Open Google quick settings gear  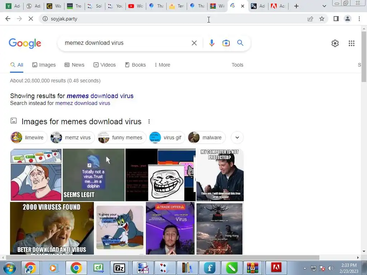tap(335, 43)
